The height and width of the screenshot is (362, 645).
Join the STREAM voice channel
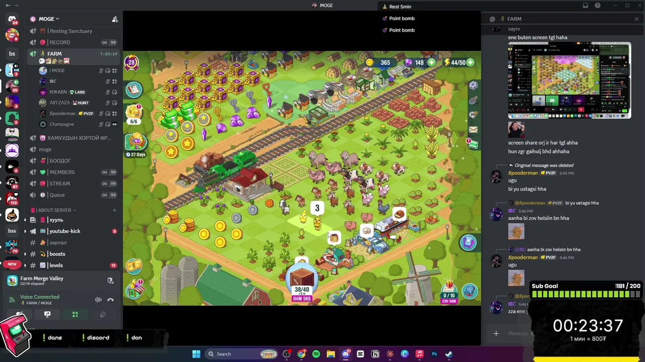(73, 184)
